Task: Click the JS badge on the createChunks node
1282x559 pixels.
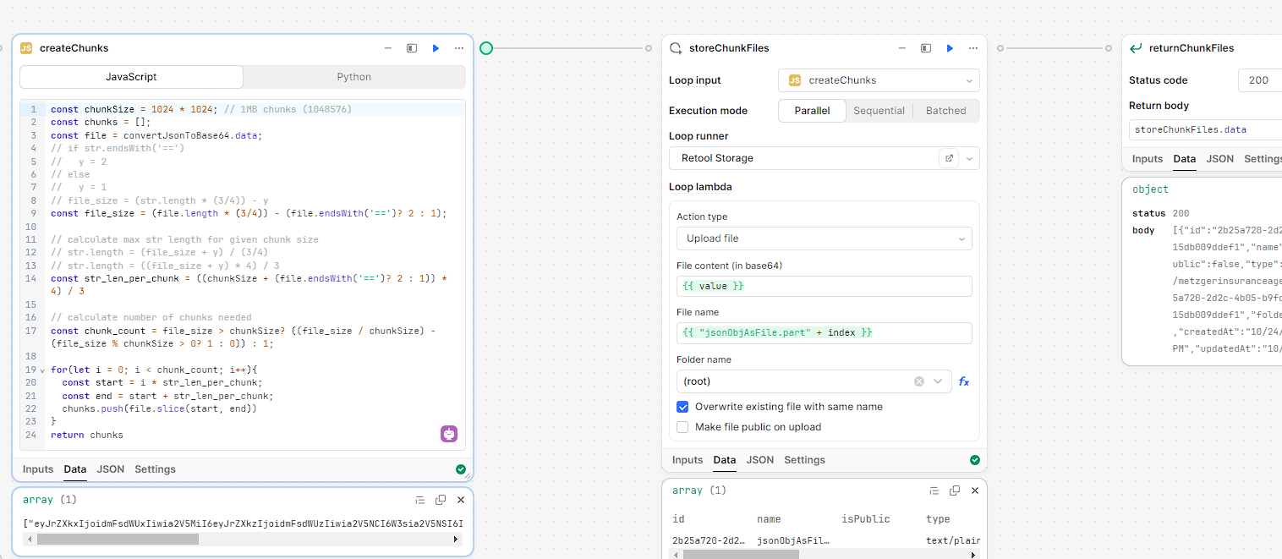Action: click(x=25, y=48)
